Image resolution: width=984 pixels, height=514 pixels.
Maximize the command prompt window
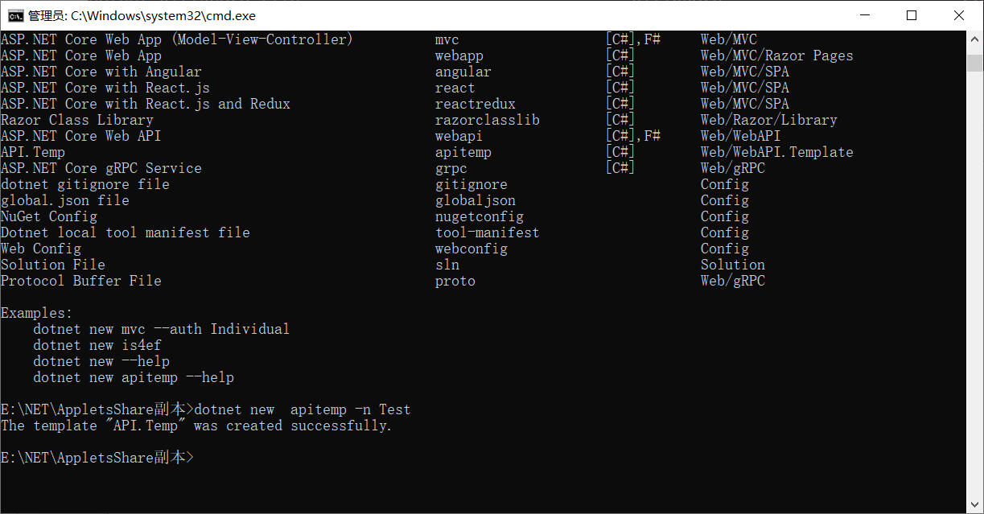[x=912, y=14]
